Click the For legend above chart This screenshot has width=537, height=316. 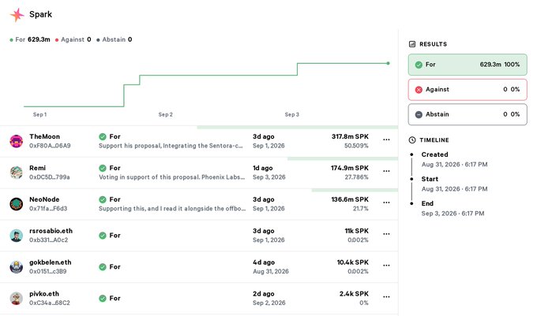point(30,39)
